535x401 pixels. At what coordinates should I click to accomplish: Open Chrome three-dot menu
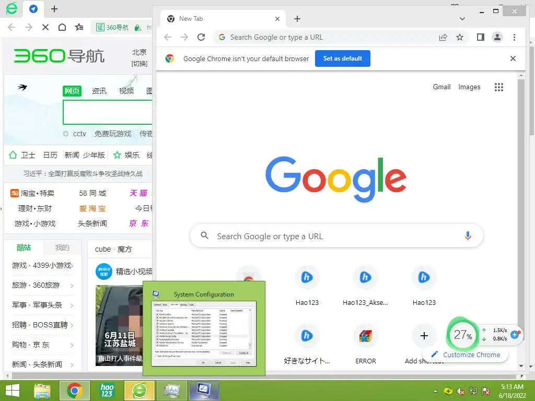point(514,37)
